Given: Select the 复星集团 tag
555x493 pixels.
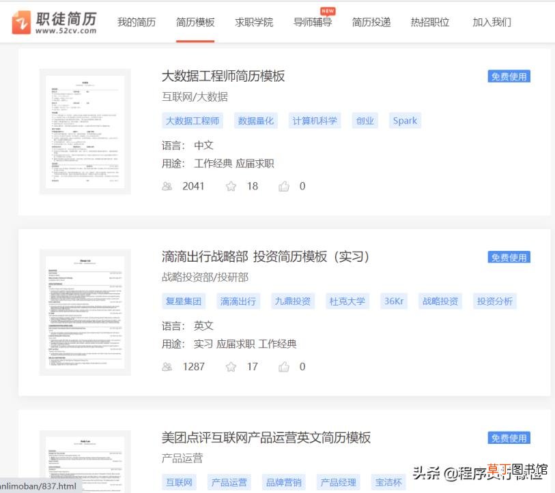Looking at the screenshot, I should tap(184, 301).
